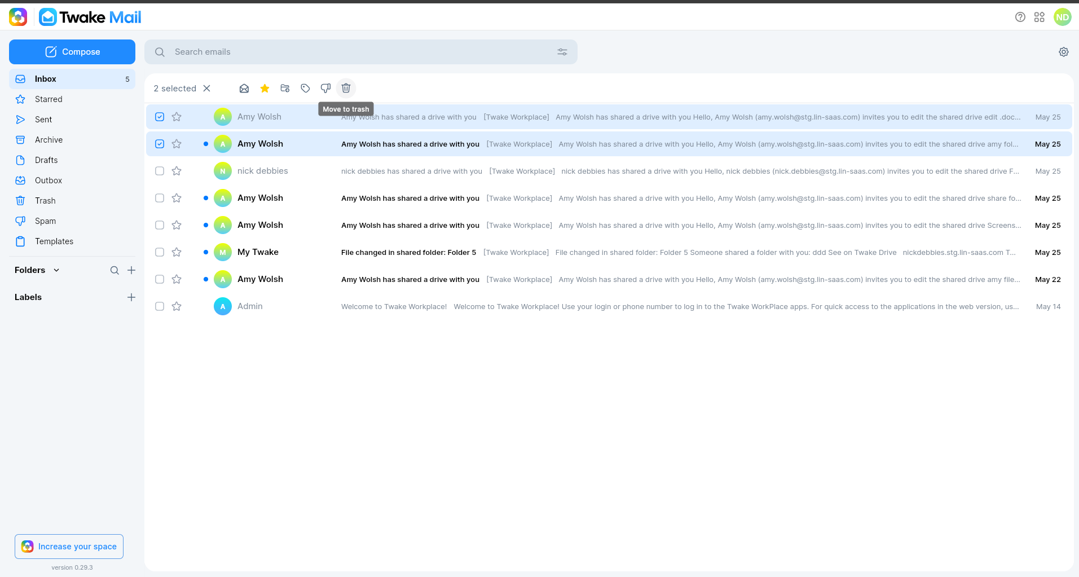The height and width of the screenshot is (577, 1079).
Task: Open the ND user avatar menu
Action: tap(1062, 17)
